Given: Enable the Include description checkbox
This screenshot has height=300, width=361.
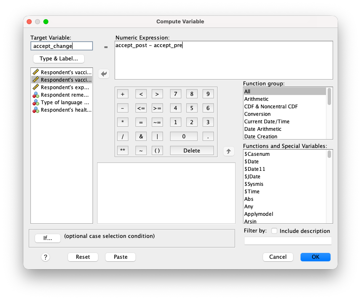Looking at the screenshot, I should click(x=274, y=231).
